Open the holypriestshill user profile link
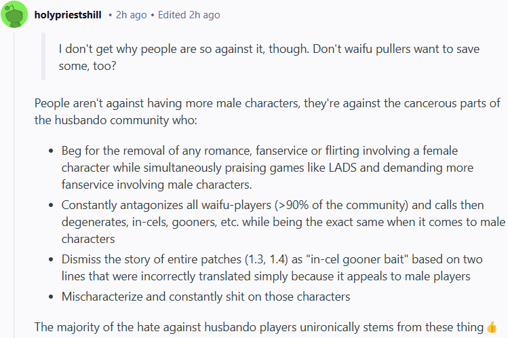 tap(68, 15)
